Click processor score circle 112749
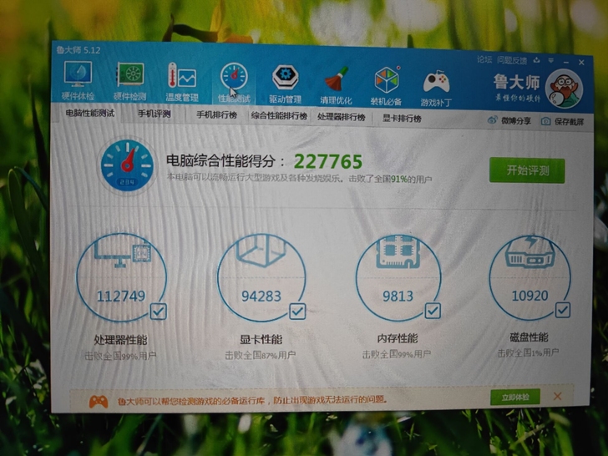 (x=121, y=277)
